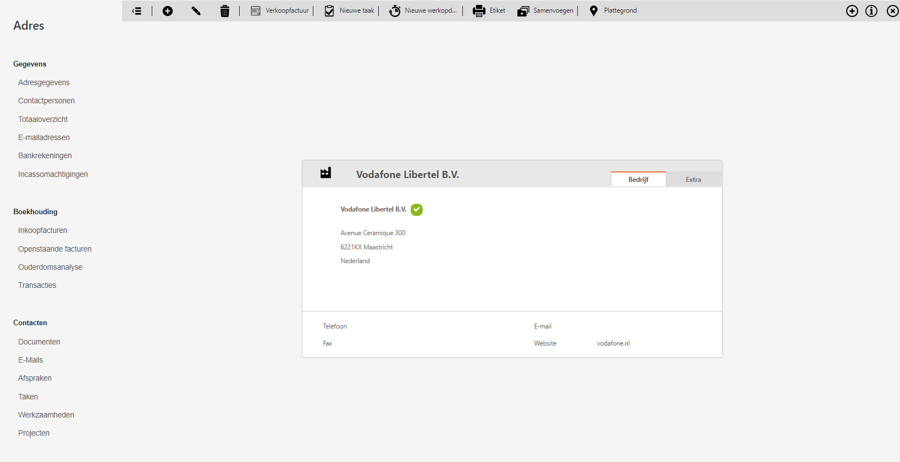Open Incassomachtigingen
Screen dimensions: 900x462
click(53, 174)
